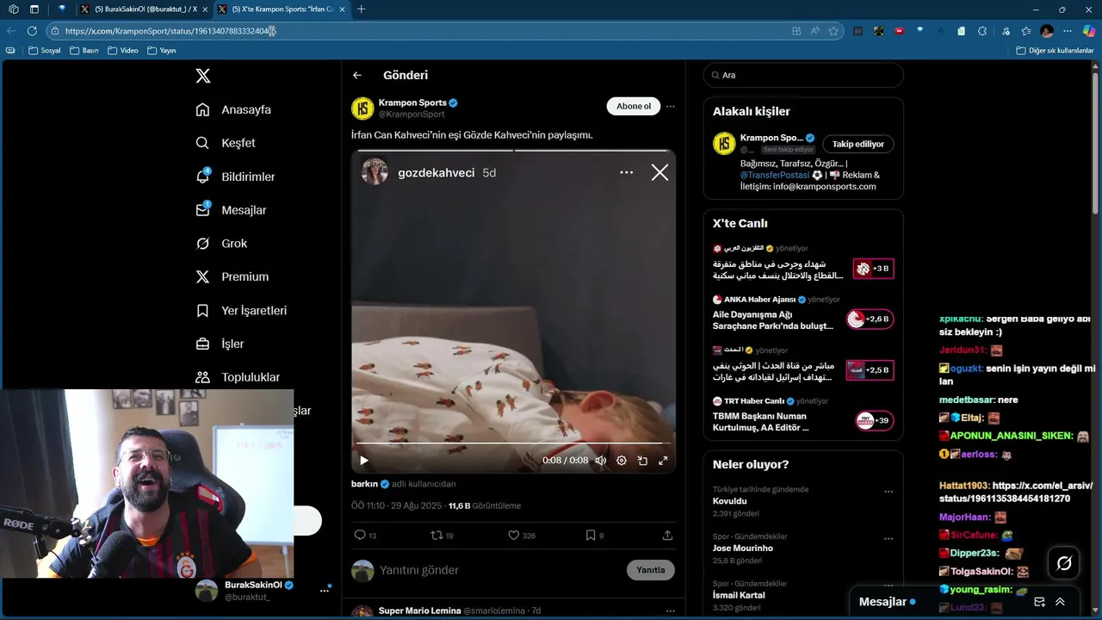Open Sosyal bookmarks folder
This screenshot has width=1102, height=620.
pyautogui.click(x=44, y=51)
